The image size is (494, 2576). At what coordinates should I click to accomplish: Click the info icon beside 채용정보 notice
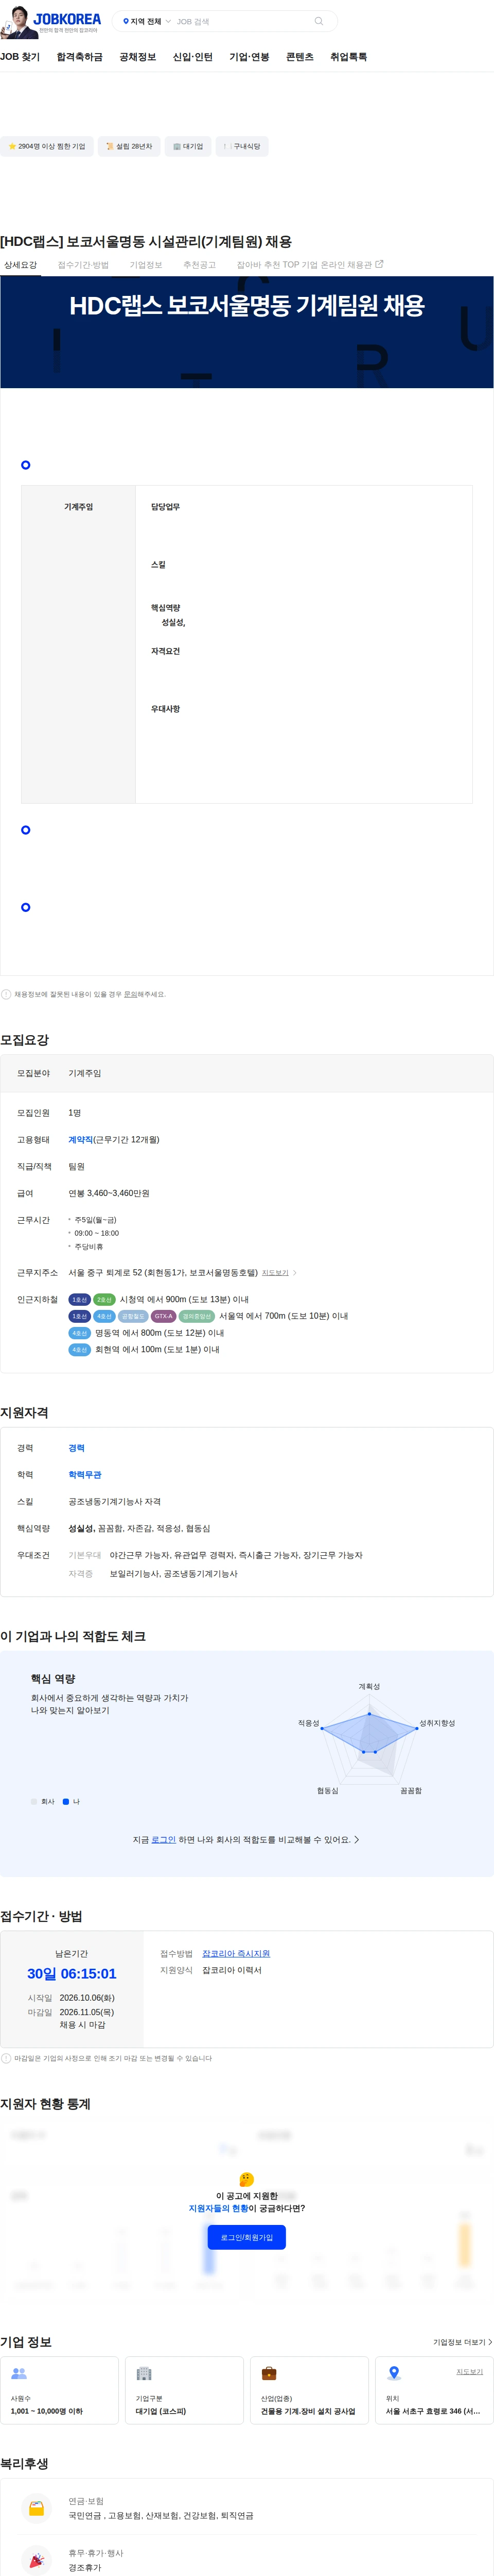point(6,994)
